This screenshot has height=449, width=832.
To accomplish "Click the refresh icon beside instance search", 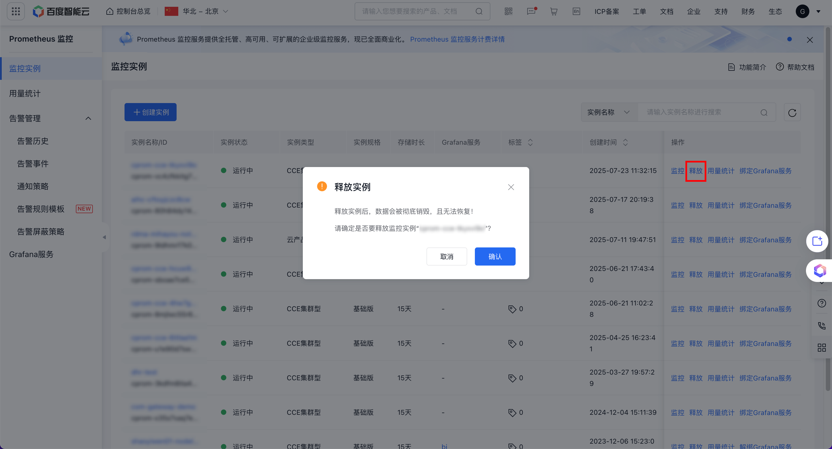I will (792, 112).
